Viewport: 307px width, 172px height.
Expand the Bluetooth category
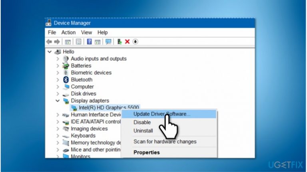[58, 80]
